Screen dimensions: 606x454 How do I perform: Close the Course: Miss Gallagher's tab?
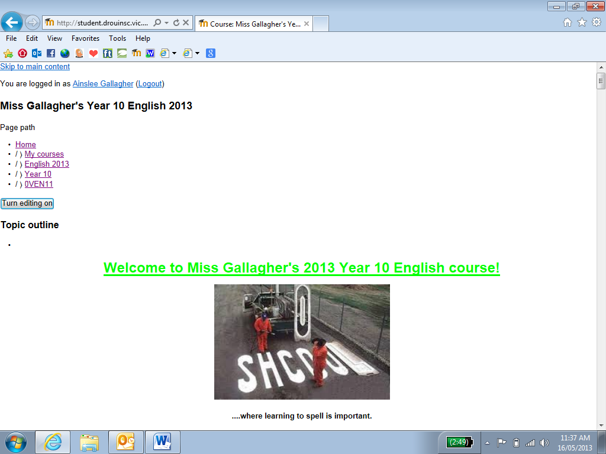tap(307, 24)
